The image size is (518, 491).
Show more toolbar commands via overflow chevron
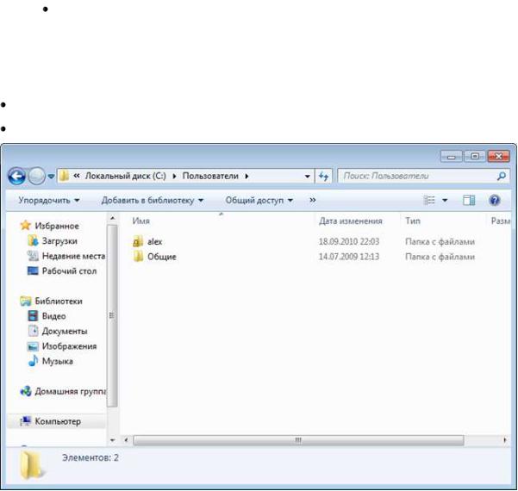tap(313, 200)
